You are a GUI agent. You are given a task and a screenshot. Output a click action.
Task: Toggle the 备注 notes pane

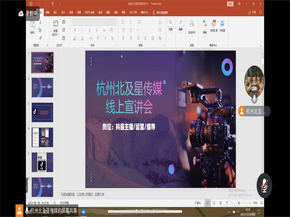coord(198,203)
